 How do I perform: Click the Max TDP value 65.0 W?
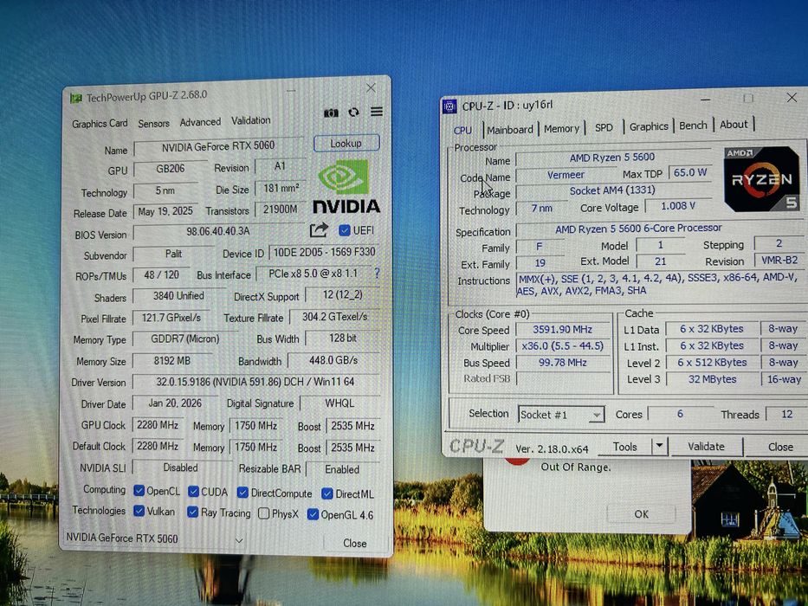690,172
